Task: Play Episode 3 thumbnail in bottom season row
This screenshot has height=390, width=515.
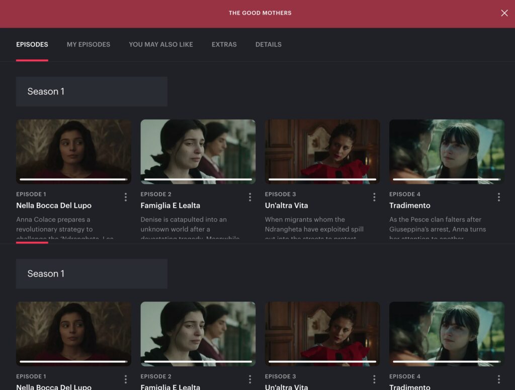Action: (x=322, y=334)
